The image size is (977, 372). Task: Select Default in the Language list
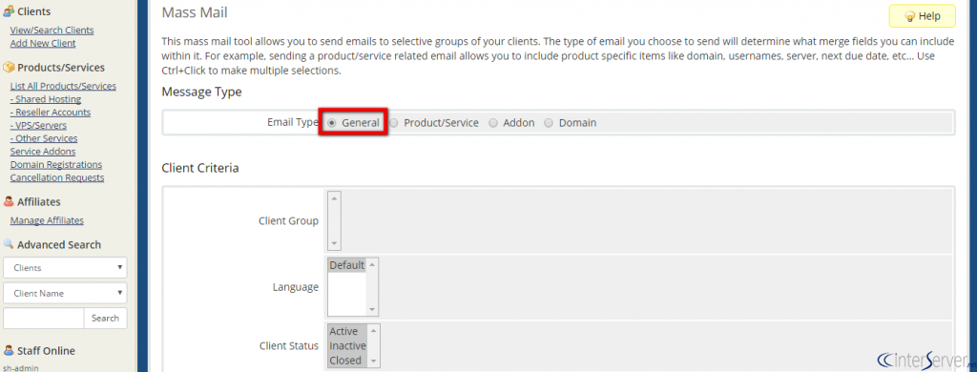tap(346, 265)
